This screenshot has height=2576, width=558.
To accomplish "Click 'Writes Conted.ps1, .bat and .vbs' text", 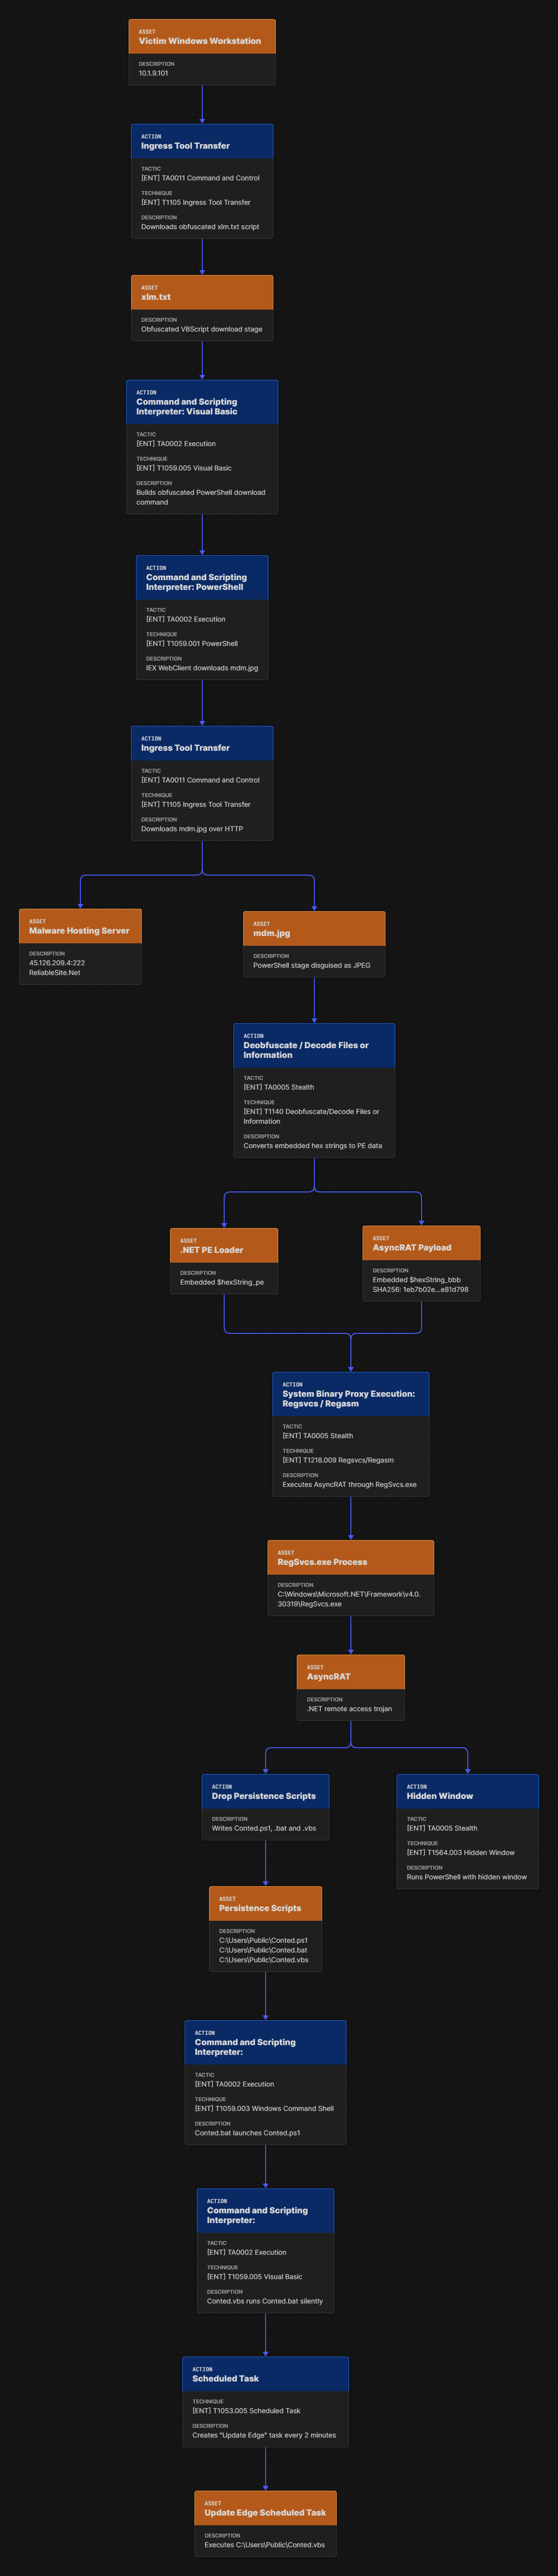I will [x=264, y=1828].
